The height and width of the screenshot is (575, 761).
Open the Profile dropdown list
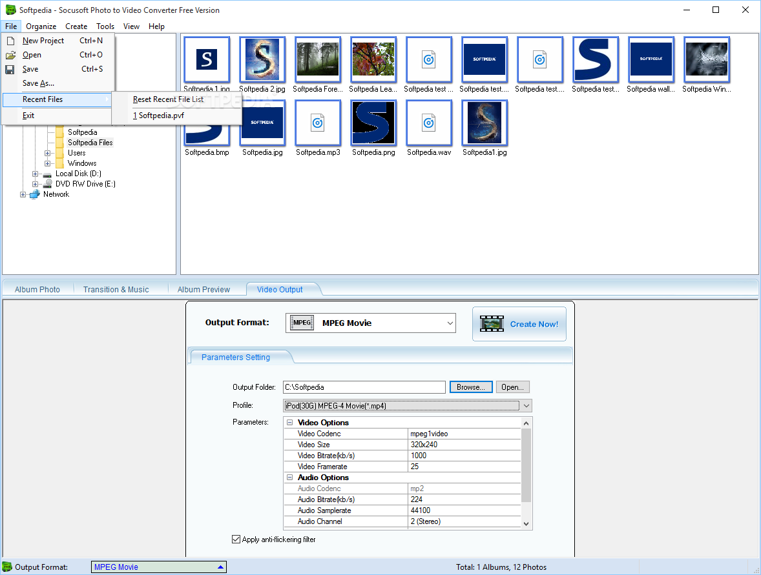[x=526, y=406]
